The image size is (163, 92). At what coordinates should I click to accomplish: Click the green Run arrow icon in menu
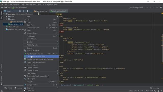coord(25,54)
